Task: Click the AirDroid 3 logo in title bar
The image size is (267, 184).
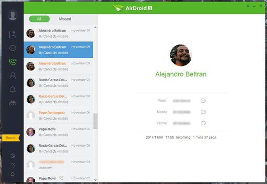Action: coord(132,8)
